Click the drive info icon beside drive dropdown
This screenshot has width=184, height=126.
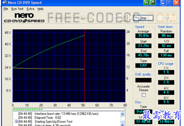pos(123,18)
